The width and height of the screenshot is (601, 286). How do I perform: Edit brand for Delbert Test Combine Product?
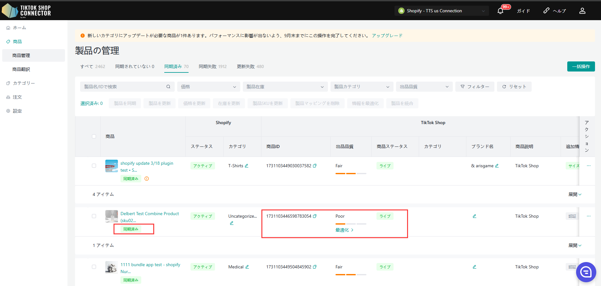point(475,216)
